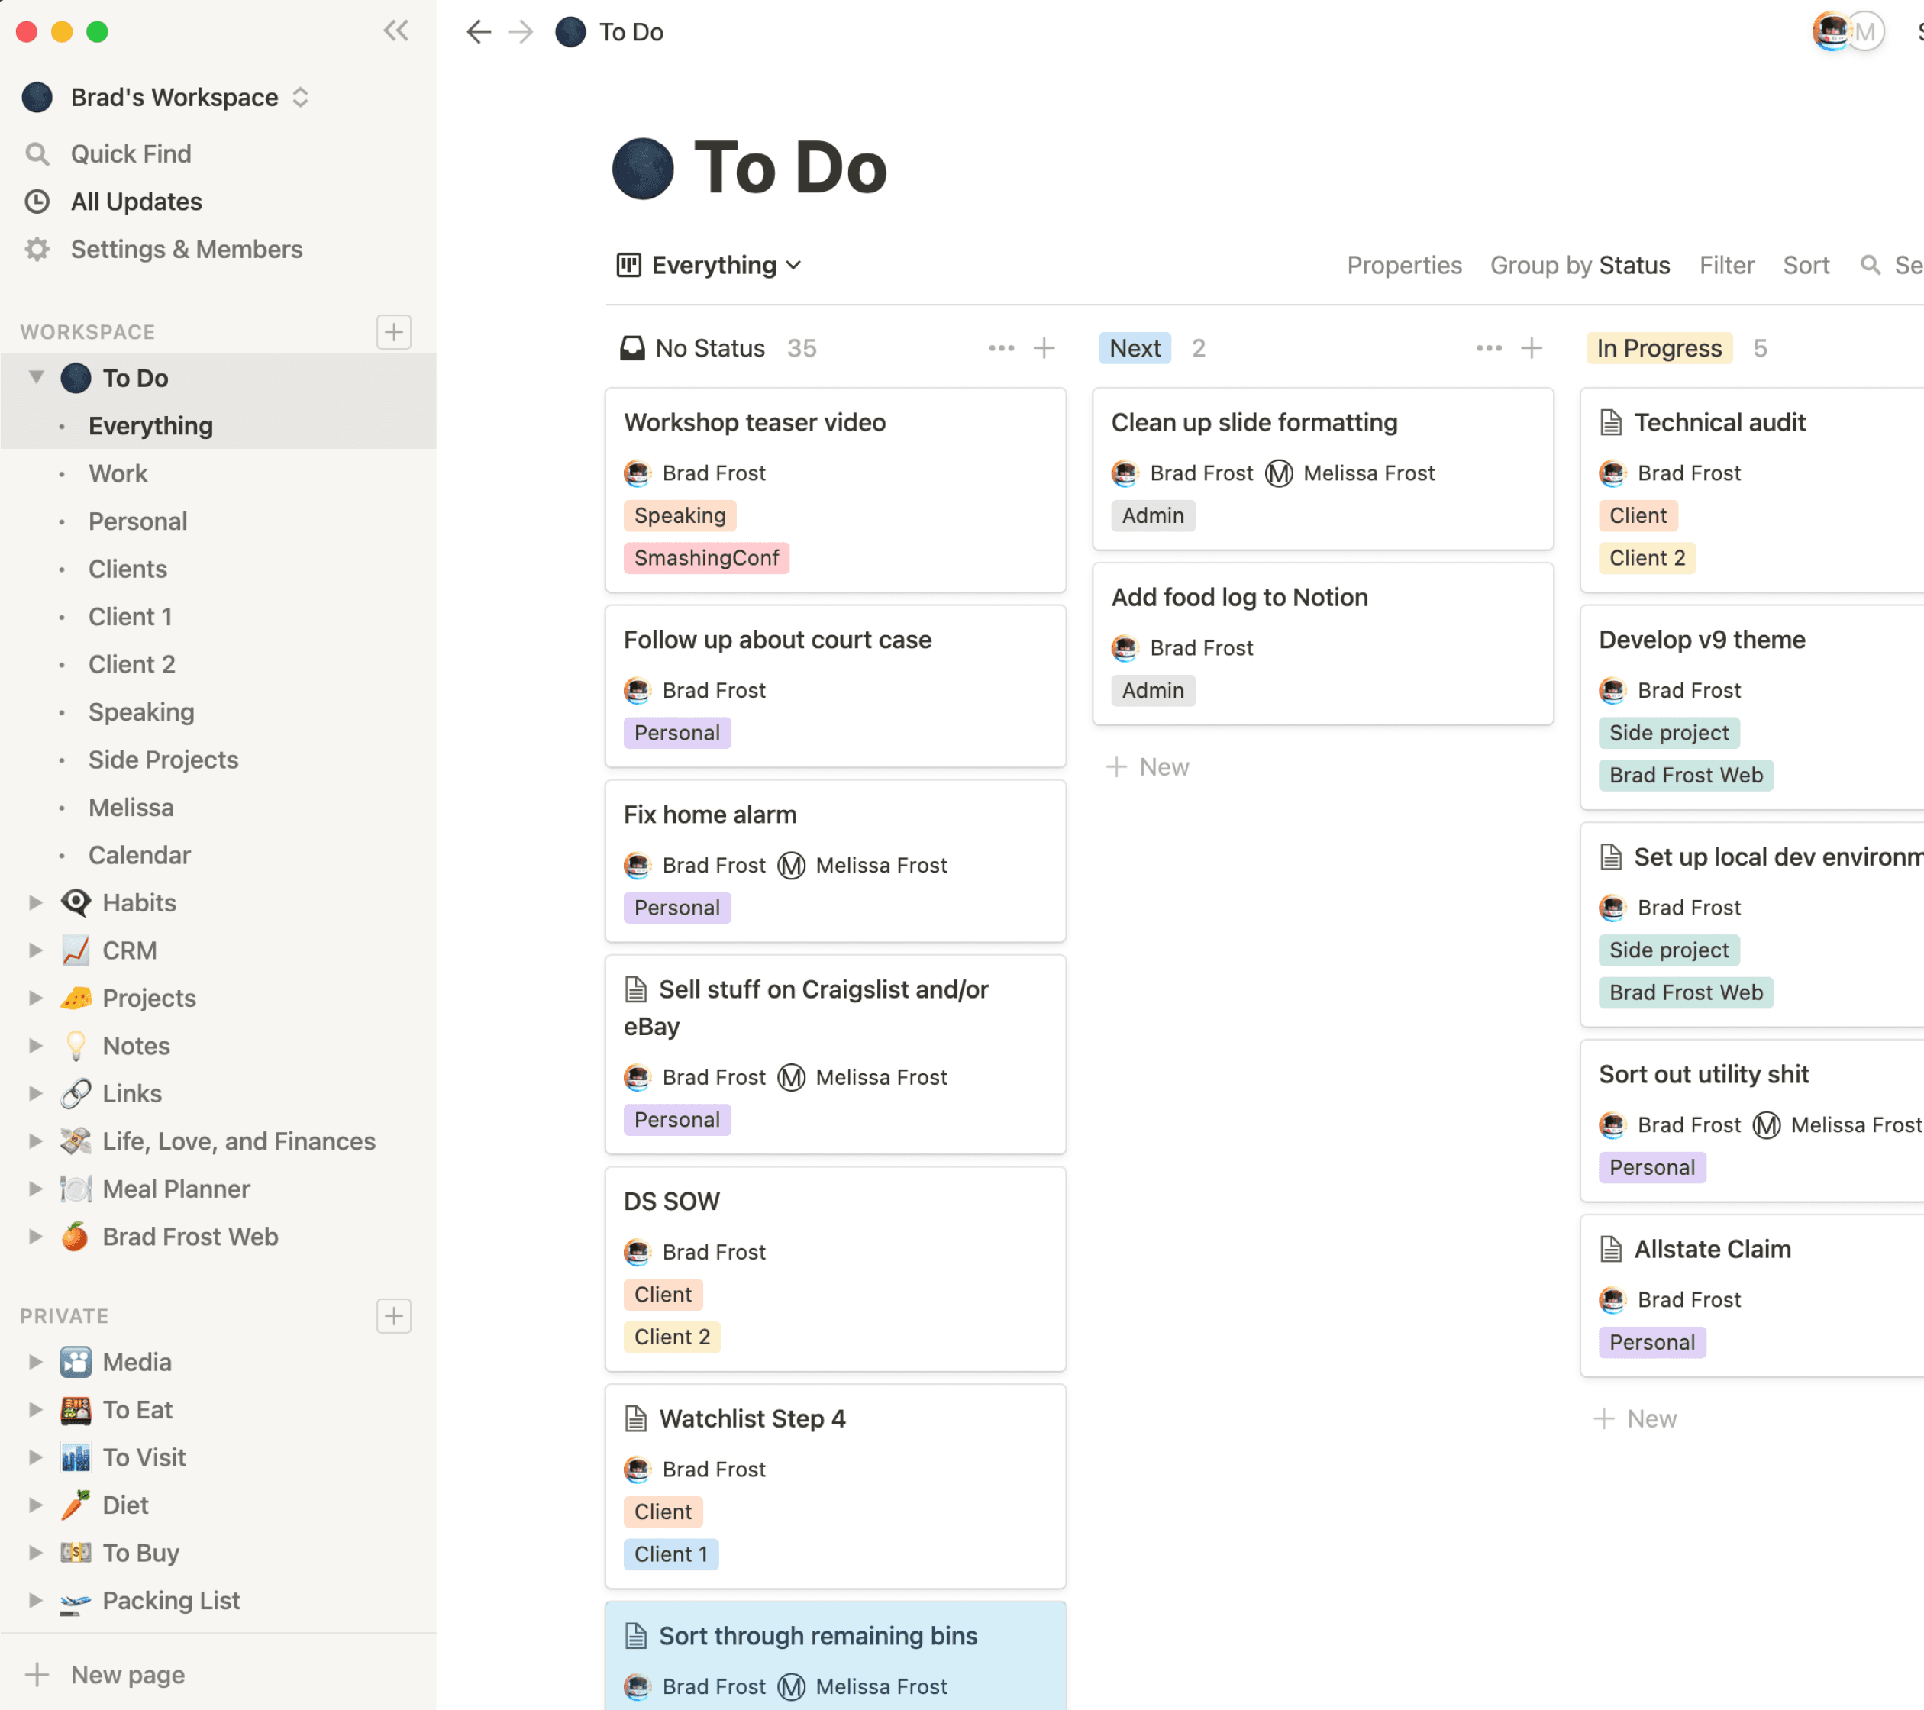This screenshot has width=1924, height=1710.
Task: Open No Status column options menu
Action: (x=1002, y=348)
